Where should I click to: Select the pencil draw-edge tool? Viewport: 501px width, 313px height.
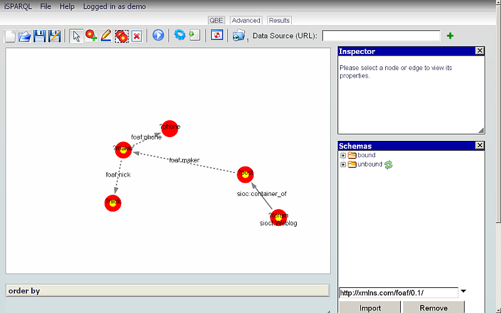[x=106, y=36]
